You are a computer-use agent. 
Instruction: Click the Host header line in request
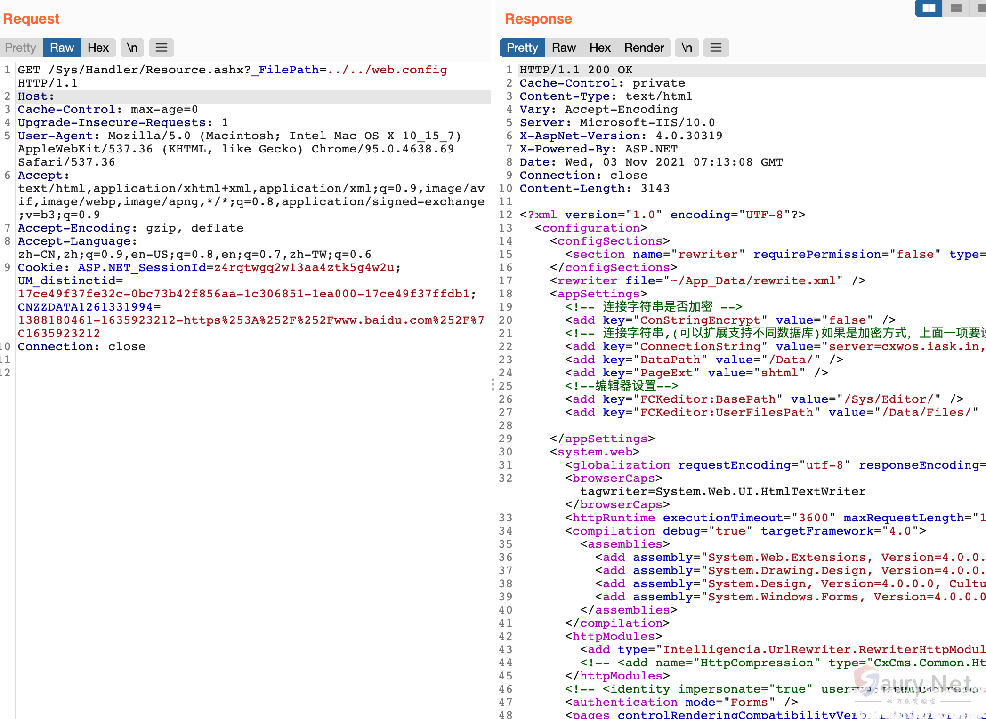(x=36, y=96)
